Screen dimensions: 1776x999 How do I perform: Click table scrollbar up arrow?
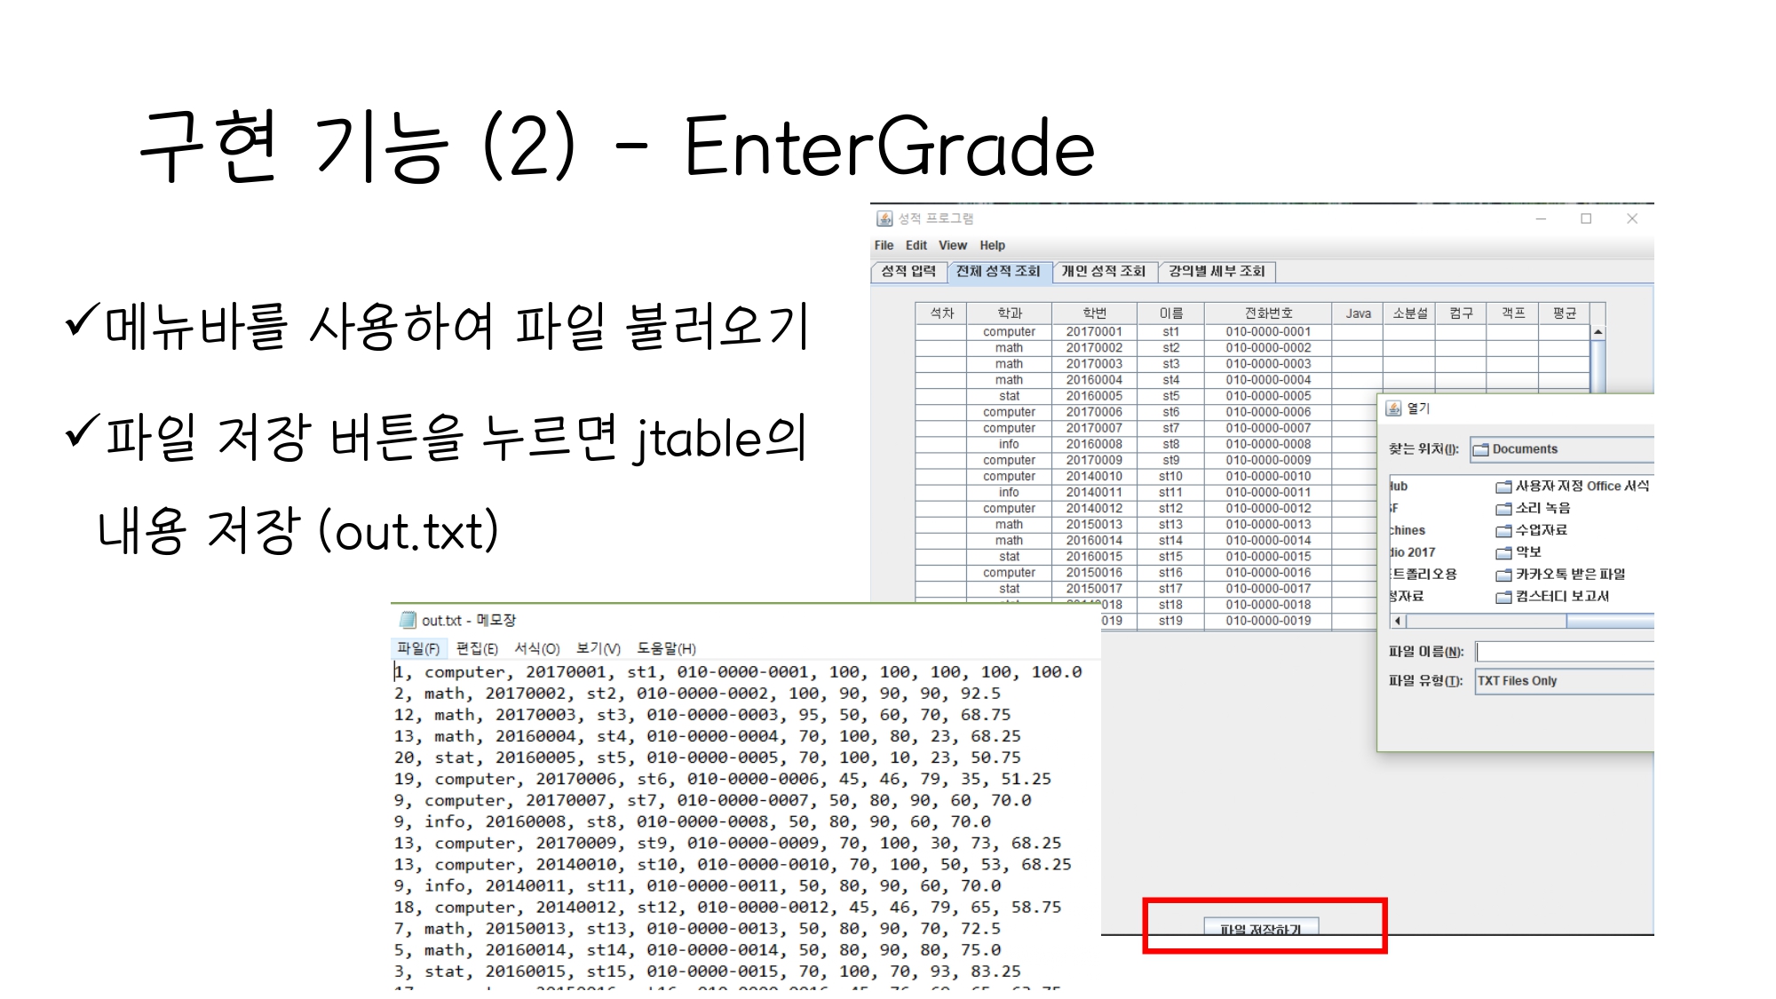coord(1598,332)
